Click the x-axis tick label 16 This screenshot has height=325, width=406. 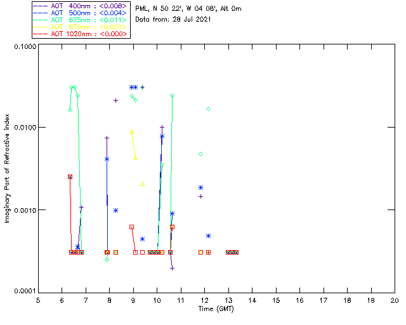(299, 300)
